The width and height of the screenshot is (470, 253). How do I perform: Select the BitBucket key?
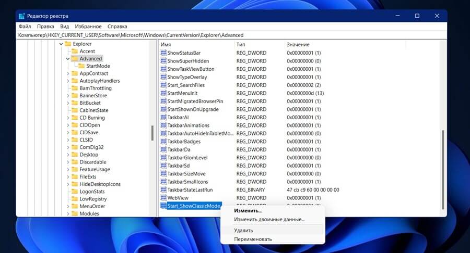pyautogui.click(x=90, y=103)
